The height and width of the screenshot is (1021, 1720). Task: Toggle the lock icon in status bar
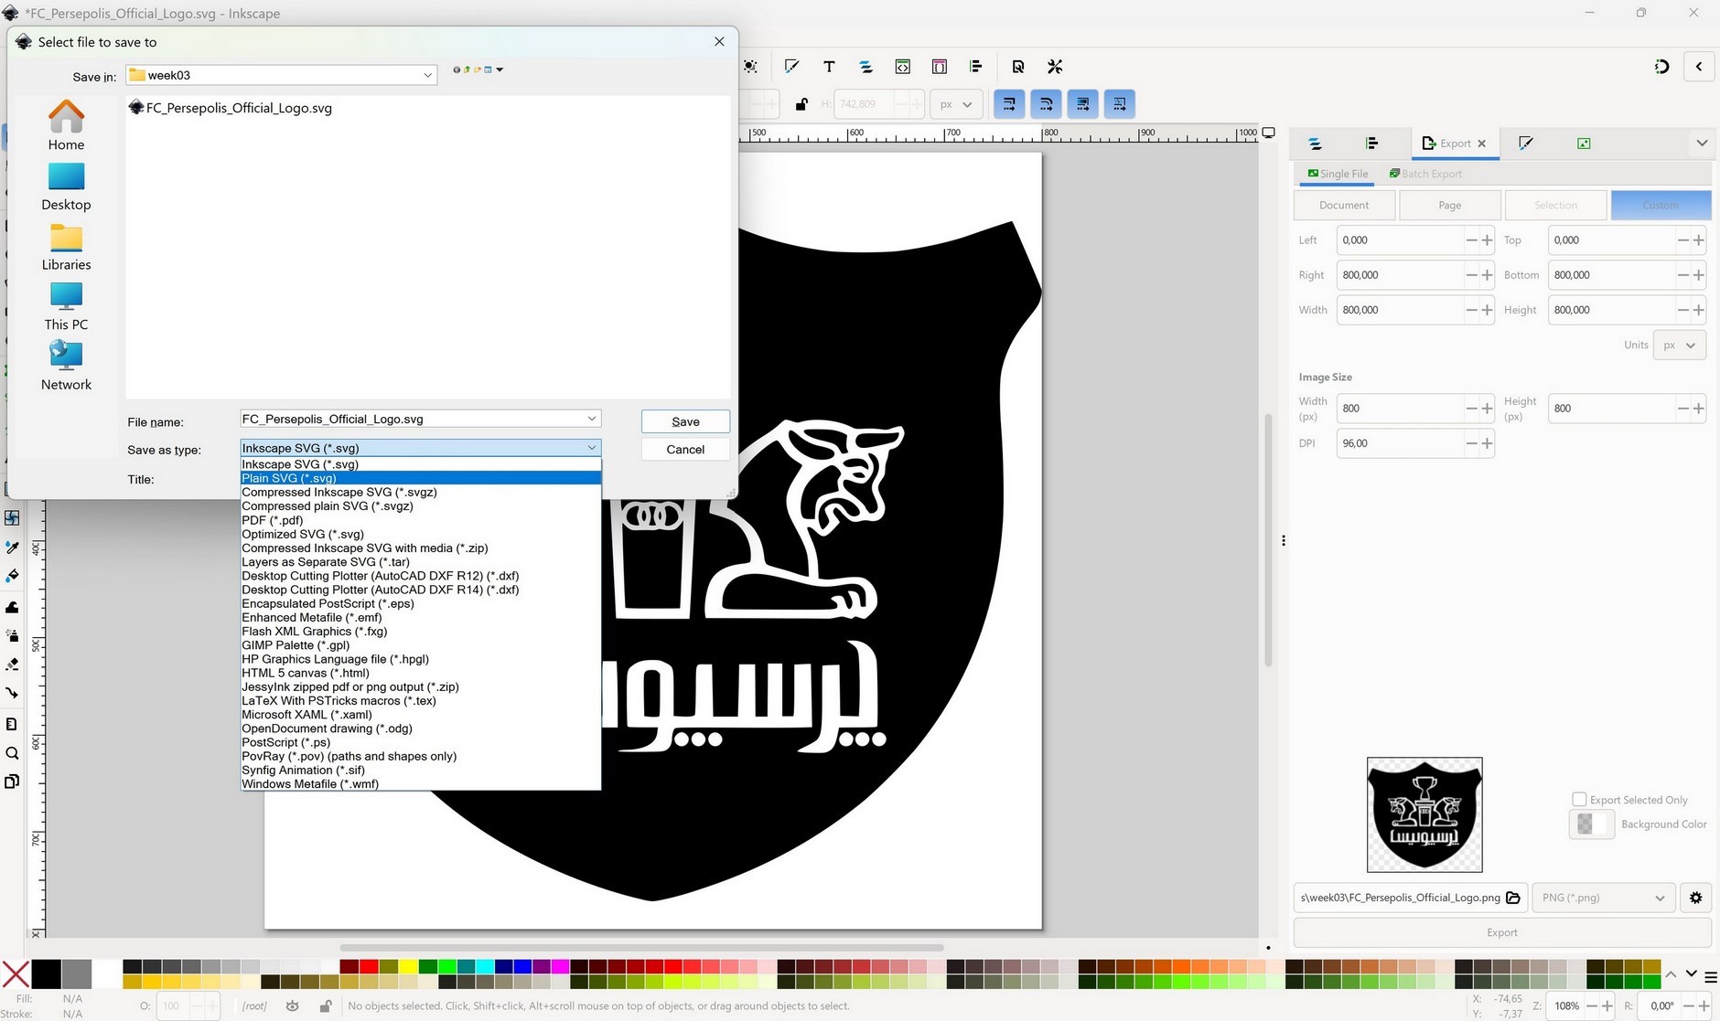(325, 1005)
